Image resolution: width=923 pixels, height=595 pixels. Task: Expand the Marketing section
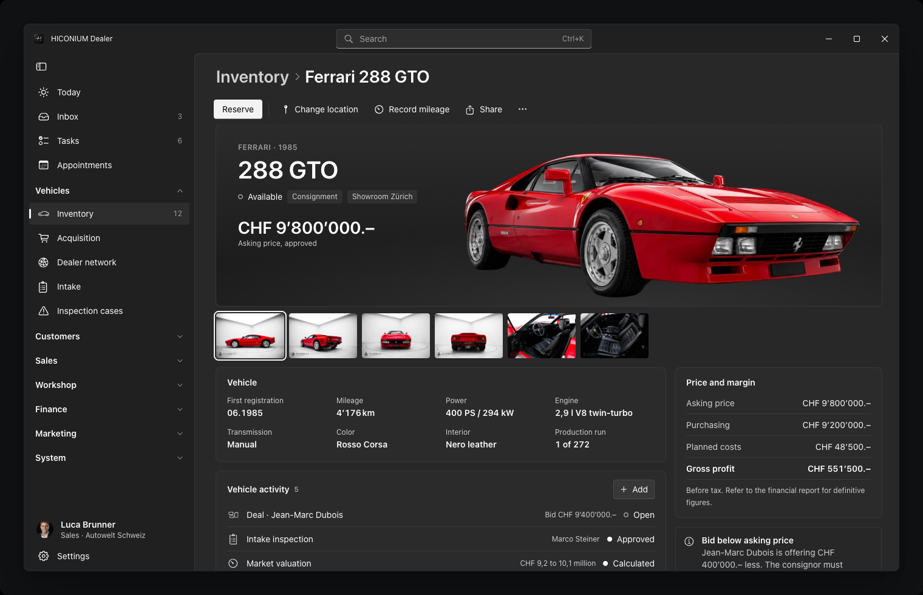tap(109, 433)
